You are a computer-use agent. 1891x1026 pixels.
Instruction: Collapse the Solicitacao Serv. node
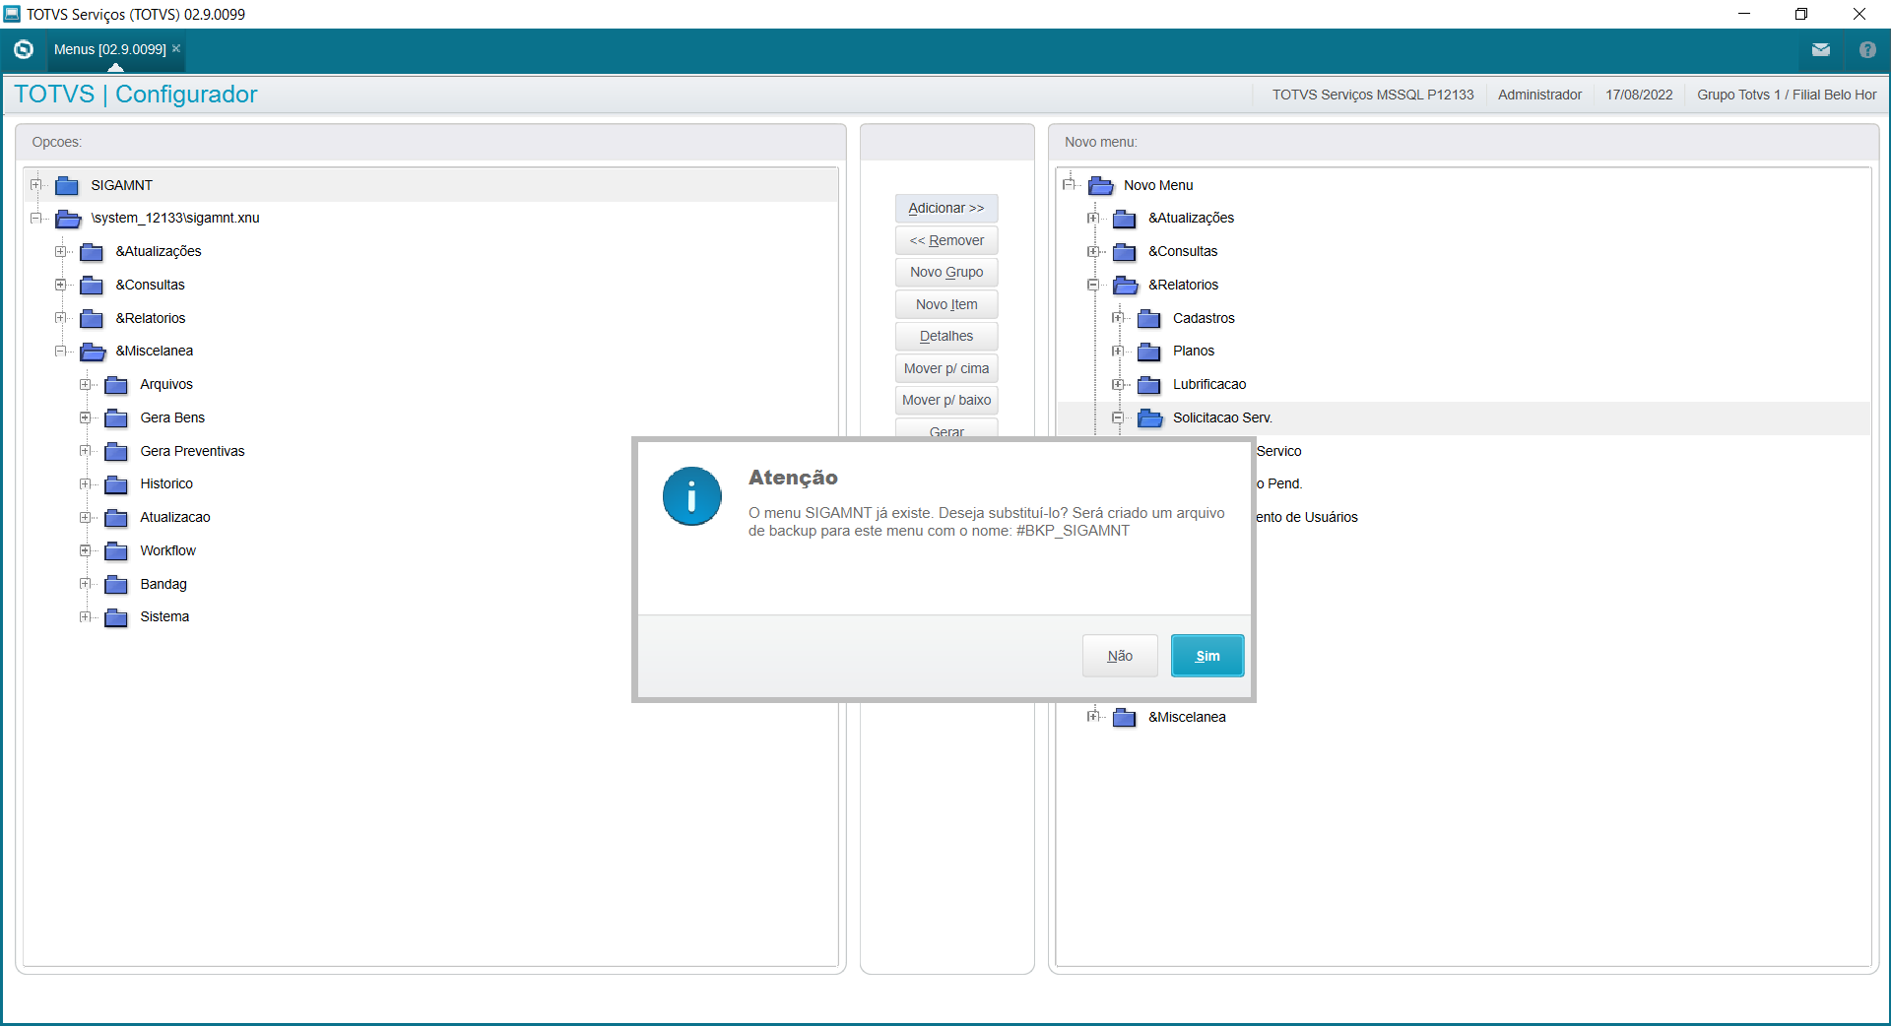[x=1118, y=417]
